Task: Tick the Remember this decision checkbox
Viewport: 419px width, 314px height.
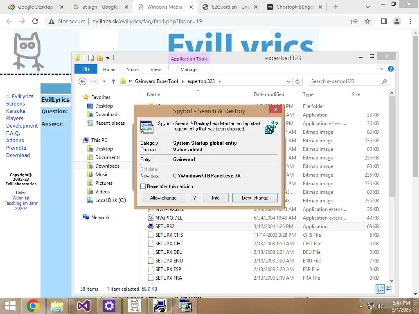Action: point(143,186)
